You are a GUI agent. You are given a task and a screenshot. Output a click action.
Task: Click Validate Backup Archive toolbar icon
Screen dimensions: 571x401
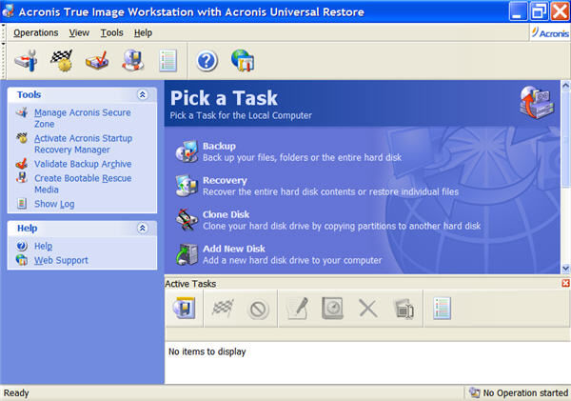pyautogui.click(x=97, y=61)
